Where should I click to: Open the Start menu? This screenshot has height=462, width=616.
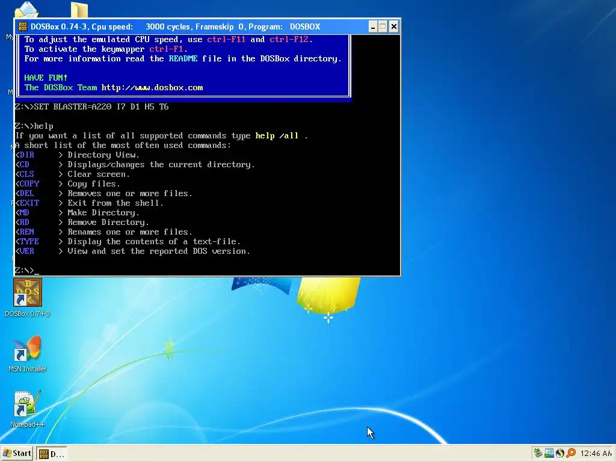(17, 454)
